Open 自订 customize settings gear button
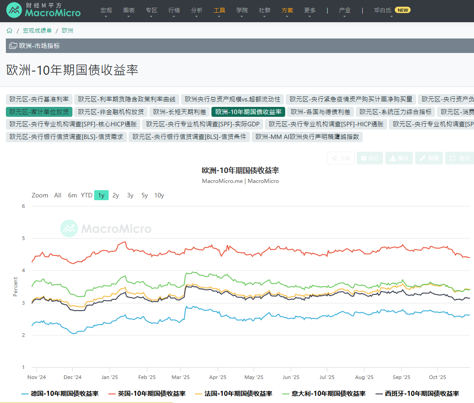 pos(369,158)
